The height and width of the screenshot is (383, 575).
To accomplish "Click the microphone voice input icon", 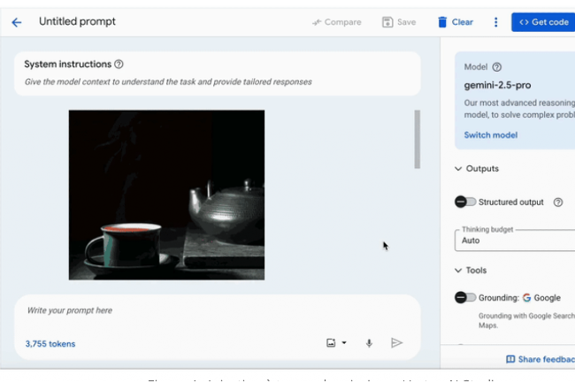I will [369, 343].
